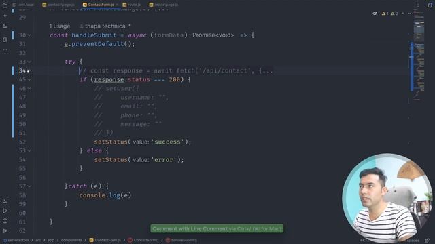This screenshot has width=435, height=244.
Task: Click the handleSubmit function name
Action: pyautogui.click(x=94, y=35)
